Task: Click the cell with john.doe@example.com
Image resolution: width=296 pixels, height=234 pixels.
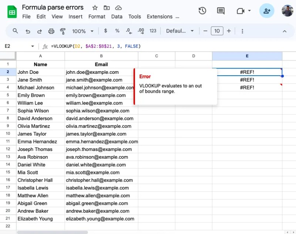Action: point(101,72)
